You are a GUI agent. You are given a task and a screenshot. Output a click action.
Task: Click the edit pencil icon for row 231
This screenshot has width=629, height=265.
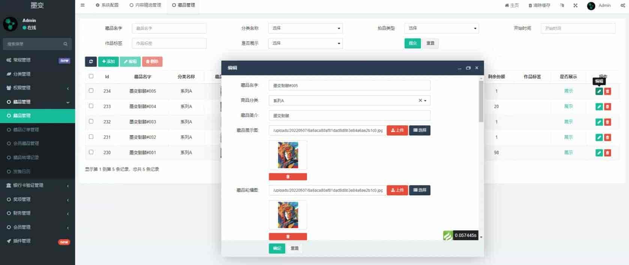pos(599,137)
